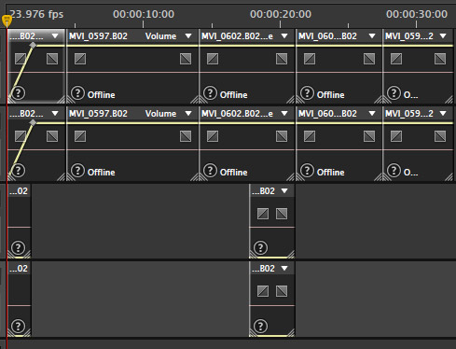This screenshot has width=456, height=349.
Task: Click the 00:00:20:00 mark on time ruler
Action: [x=281, y=14]
